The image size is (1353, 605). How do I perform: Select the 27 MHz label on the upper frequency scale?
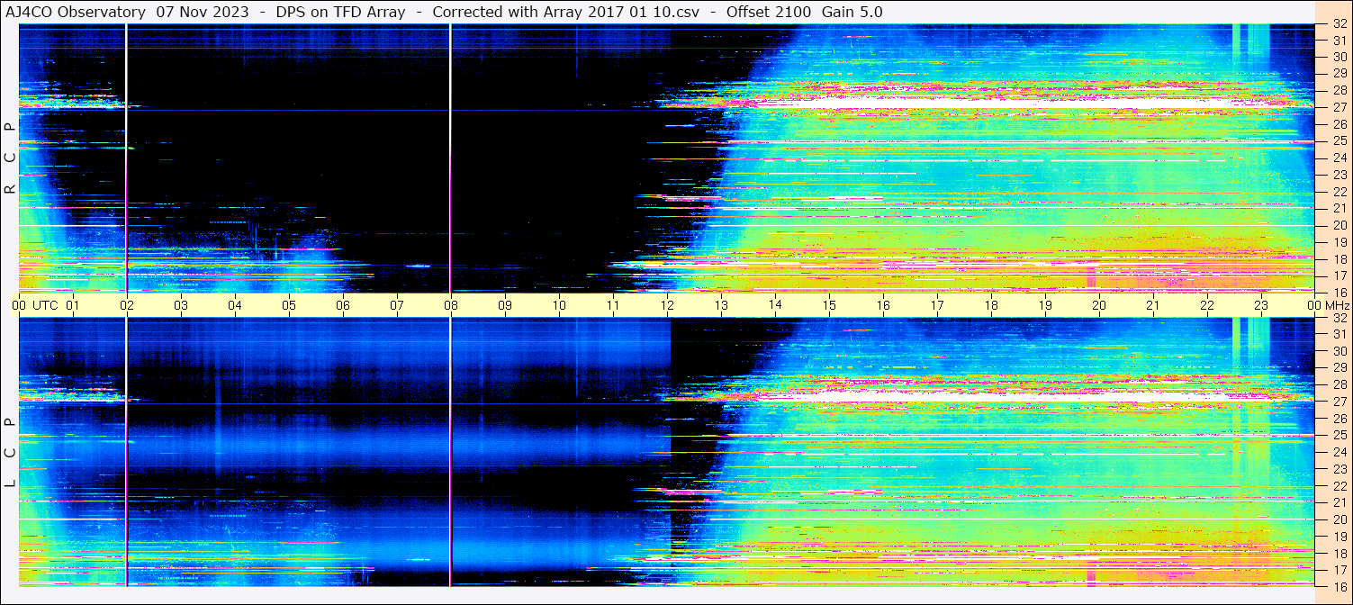pos(1339,107)
